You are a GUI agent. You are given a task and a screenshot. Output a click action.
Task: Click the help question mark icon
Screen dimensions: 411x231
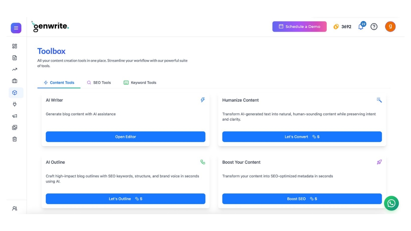coord(374,26)
